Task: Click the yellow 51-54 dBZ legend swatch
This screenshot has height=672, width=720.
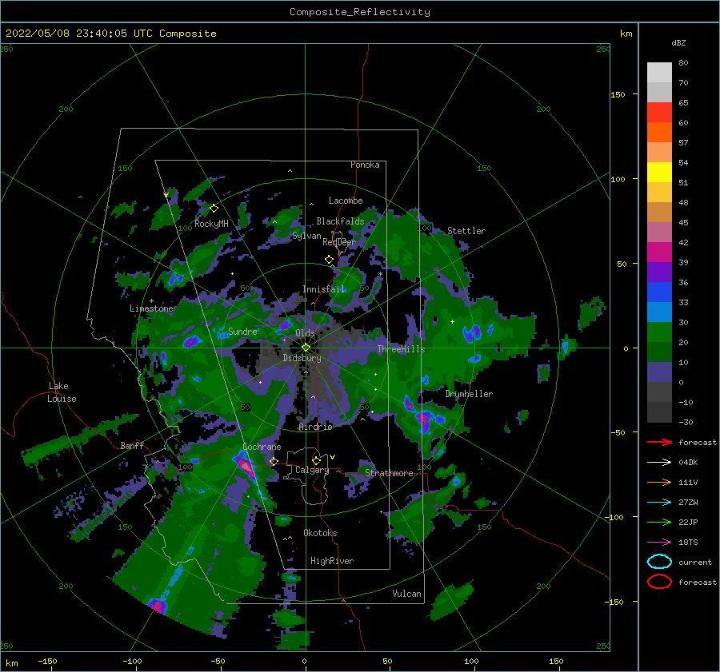Action: pos(659,173)
